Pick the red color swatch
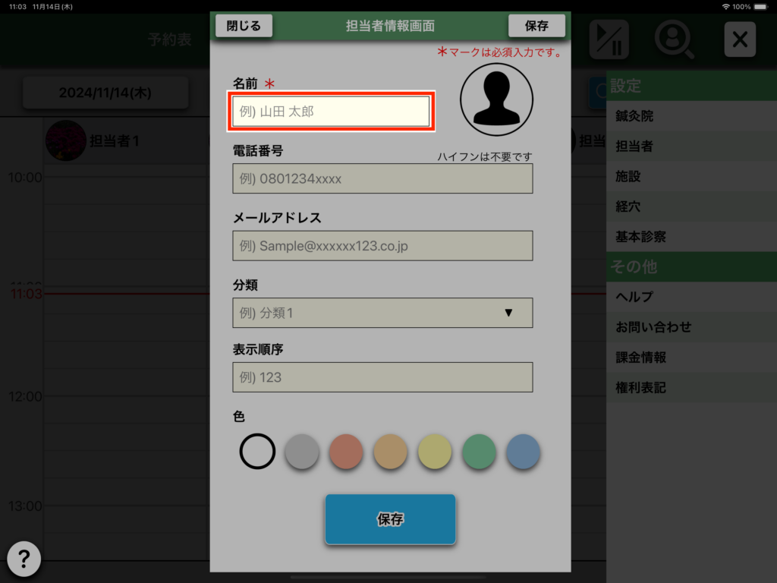The image size is (777, 583). [346, 452]
